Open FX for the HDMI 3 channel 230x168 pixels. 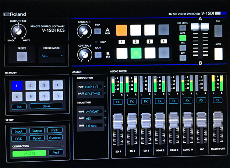160,101
